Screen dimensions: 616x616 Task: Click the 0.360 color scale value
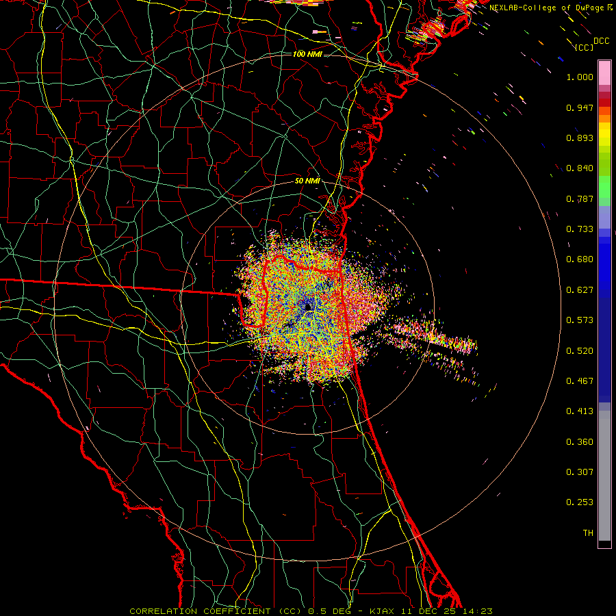pos(580,442)
